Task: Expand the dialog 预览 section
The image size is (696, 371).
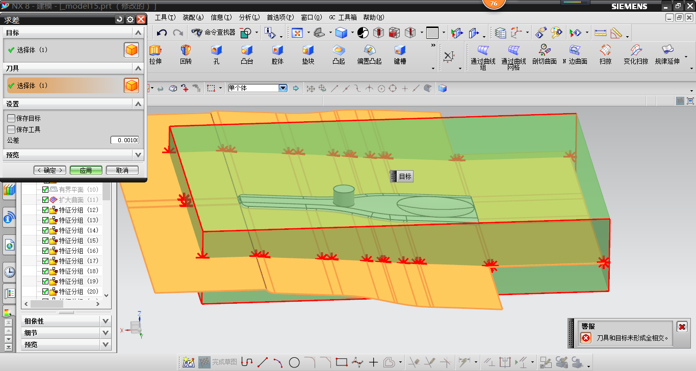Action: [x=138, y=155]
